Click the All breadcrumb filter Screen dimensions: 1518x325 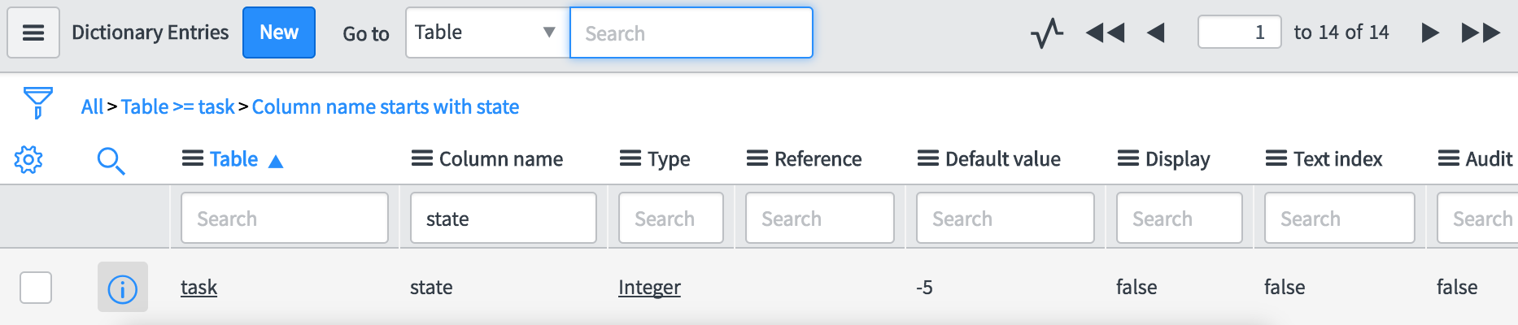click(x=92, y=106)
